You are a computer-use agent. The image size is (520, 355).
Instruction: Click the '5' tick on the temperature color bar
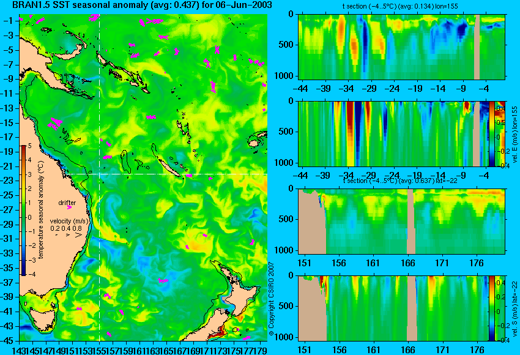(x=29, y=146)
